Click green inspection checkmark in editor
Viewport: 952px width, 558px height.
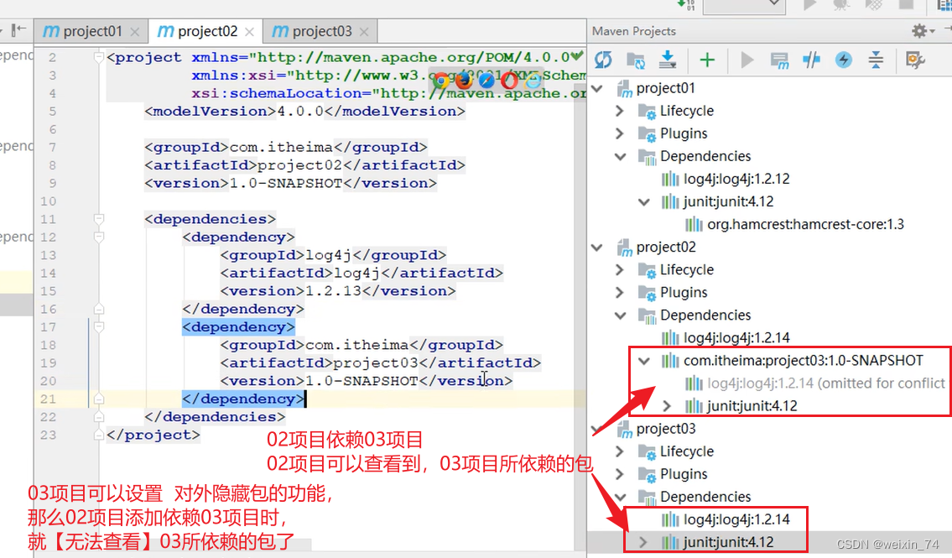point(577,56)
